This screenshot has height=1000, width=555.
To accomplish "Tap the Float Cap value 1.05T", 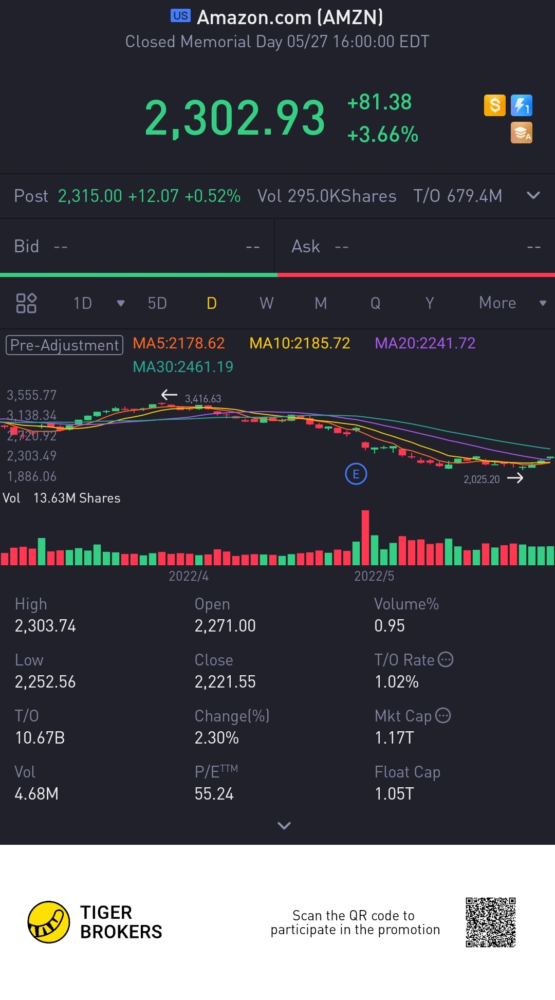I will [394, 794].
